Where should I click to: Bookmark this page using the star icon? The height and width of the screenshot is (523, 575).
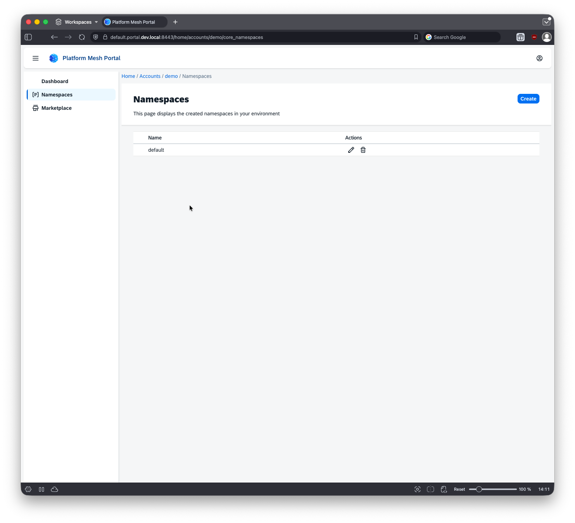click(416, 37)
